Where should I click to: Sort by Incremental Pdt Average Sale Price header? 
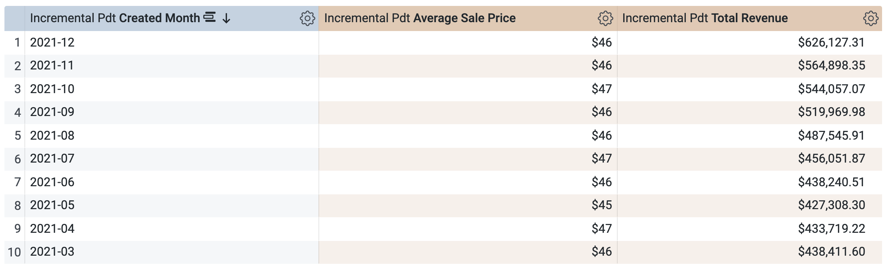(420, 18)
